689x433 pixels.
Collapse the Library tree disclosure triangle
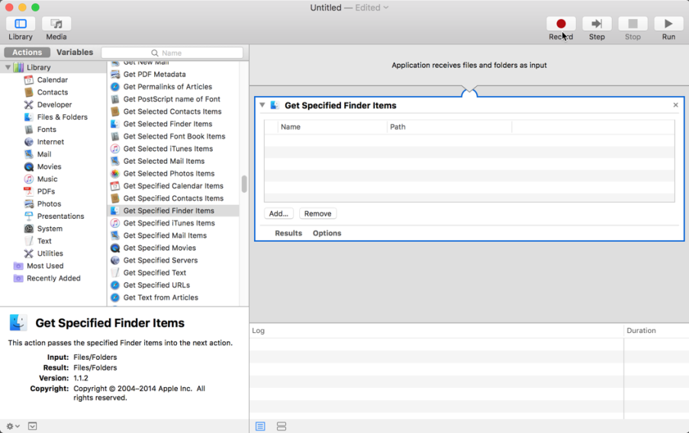[8, 67]
